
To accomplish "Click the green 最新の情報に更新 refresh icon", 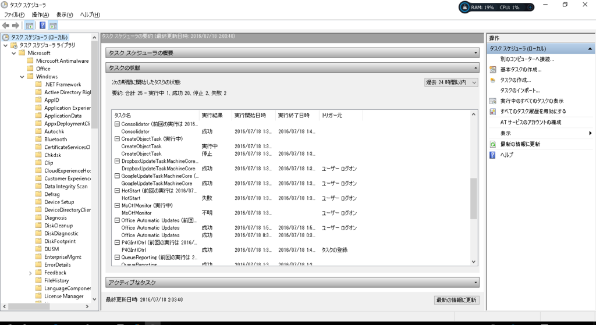I will [492, 144].
